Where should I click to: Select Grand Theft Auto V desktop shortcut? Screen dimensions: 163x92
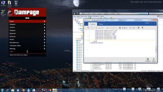tap(3, 13)
